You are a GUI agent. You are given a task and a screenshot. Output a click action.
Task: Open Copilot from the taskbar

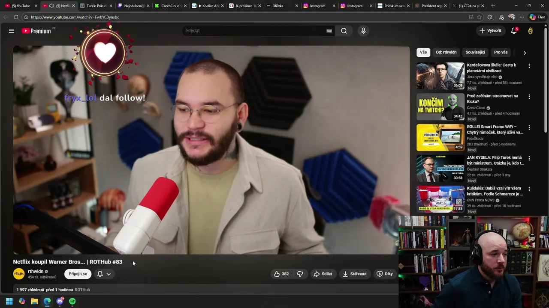pyautogui.click(x=22, y=301)
